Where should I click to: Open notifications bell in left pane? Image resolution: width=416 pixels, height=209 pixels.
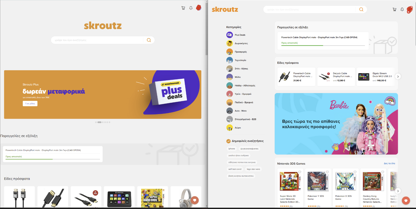[x=191, y=8]
